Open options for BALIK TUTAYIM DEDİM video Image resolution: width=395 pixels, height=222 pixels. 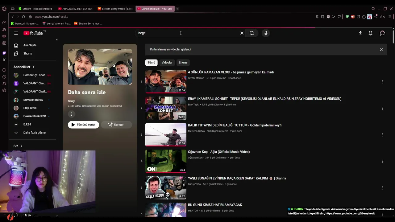[x=383, y=135]
